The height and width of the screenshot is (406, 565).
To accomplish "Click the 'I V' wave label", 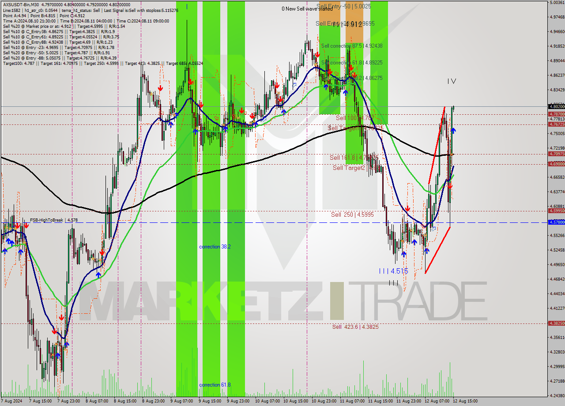I will 451,81.
